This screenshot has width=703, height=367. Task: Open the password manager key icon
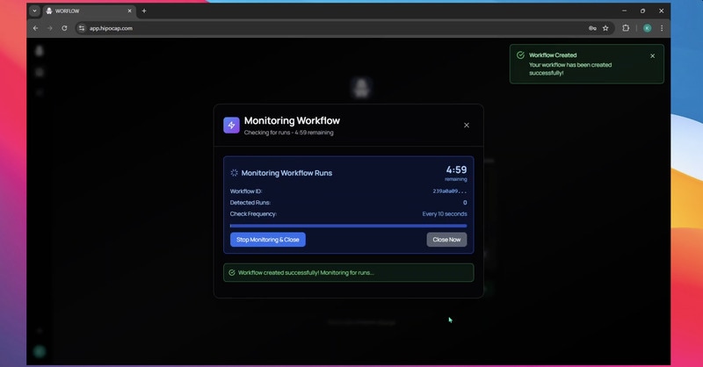(592, 28)
